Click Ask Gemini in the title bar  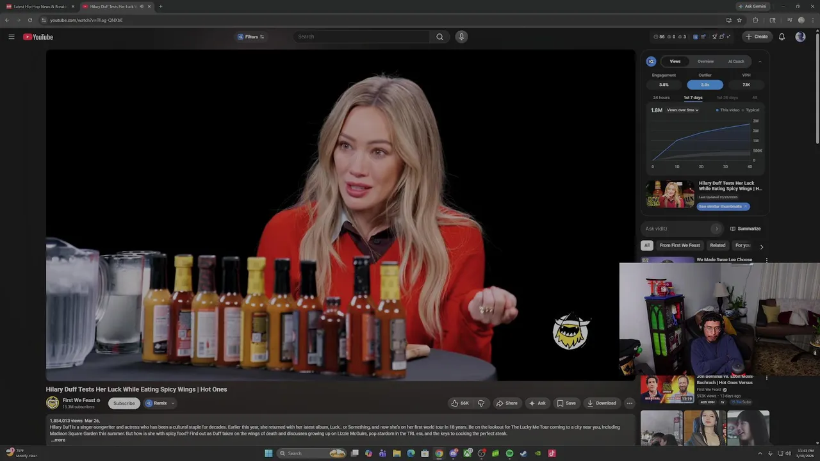coord(751,6)
